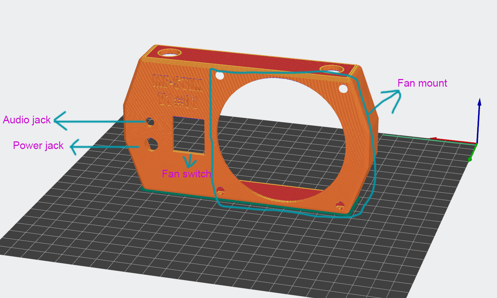Click the red X-axis arrow of the gizmo
Image resolution: width=497 pixels, height=298 pixels.
click(454, 140)
